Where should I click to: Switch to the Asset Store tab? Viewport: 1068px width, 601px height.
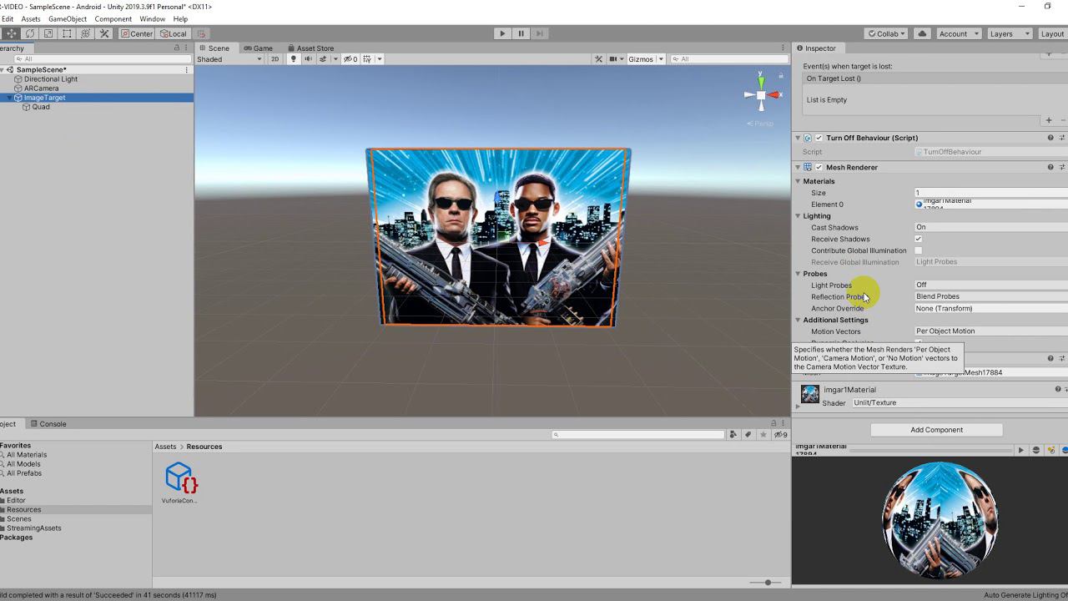(310, 48)
